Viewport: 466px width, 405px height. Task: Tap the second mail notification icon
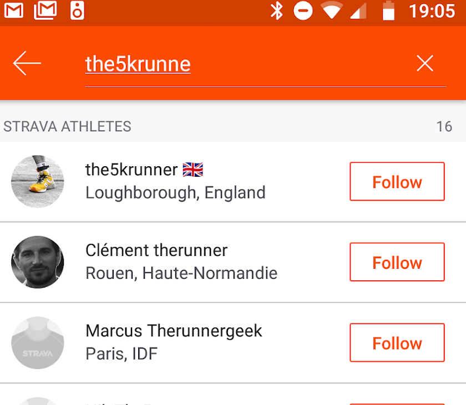(x=45, y=11)
